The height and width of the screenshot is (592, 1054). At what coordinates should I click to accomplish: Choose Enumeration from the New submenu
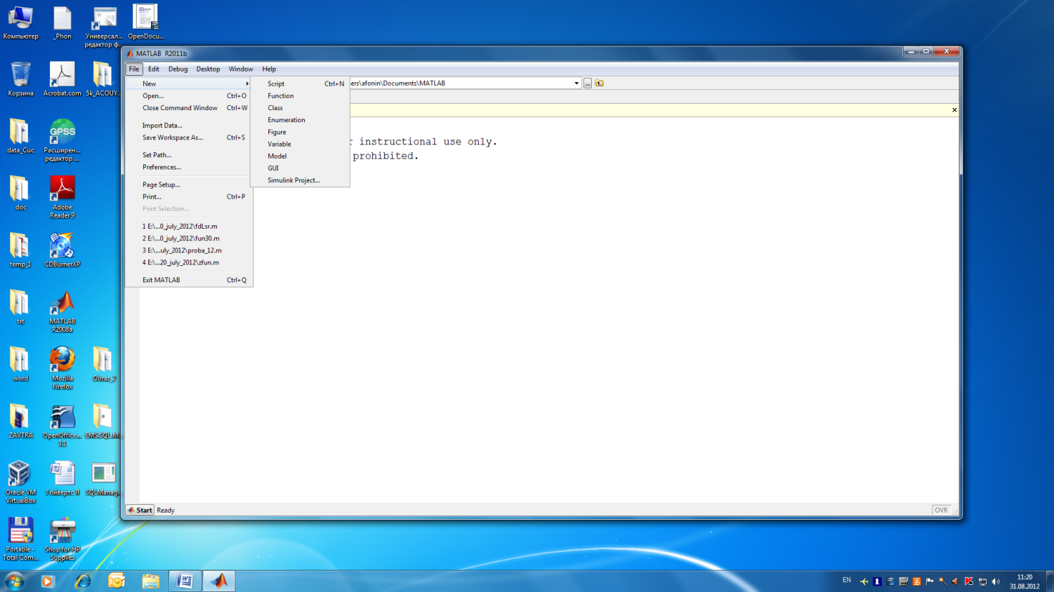coord(300,120)
